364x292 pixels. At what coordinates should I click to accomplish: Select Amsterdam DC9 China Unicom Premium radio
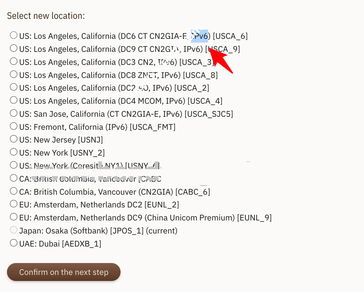point(14,217)
